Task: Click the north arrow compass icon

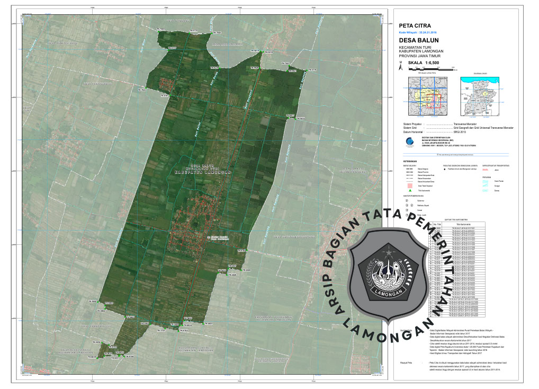Action: click(401, 66)
